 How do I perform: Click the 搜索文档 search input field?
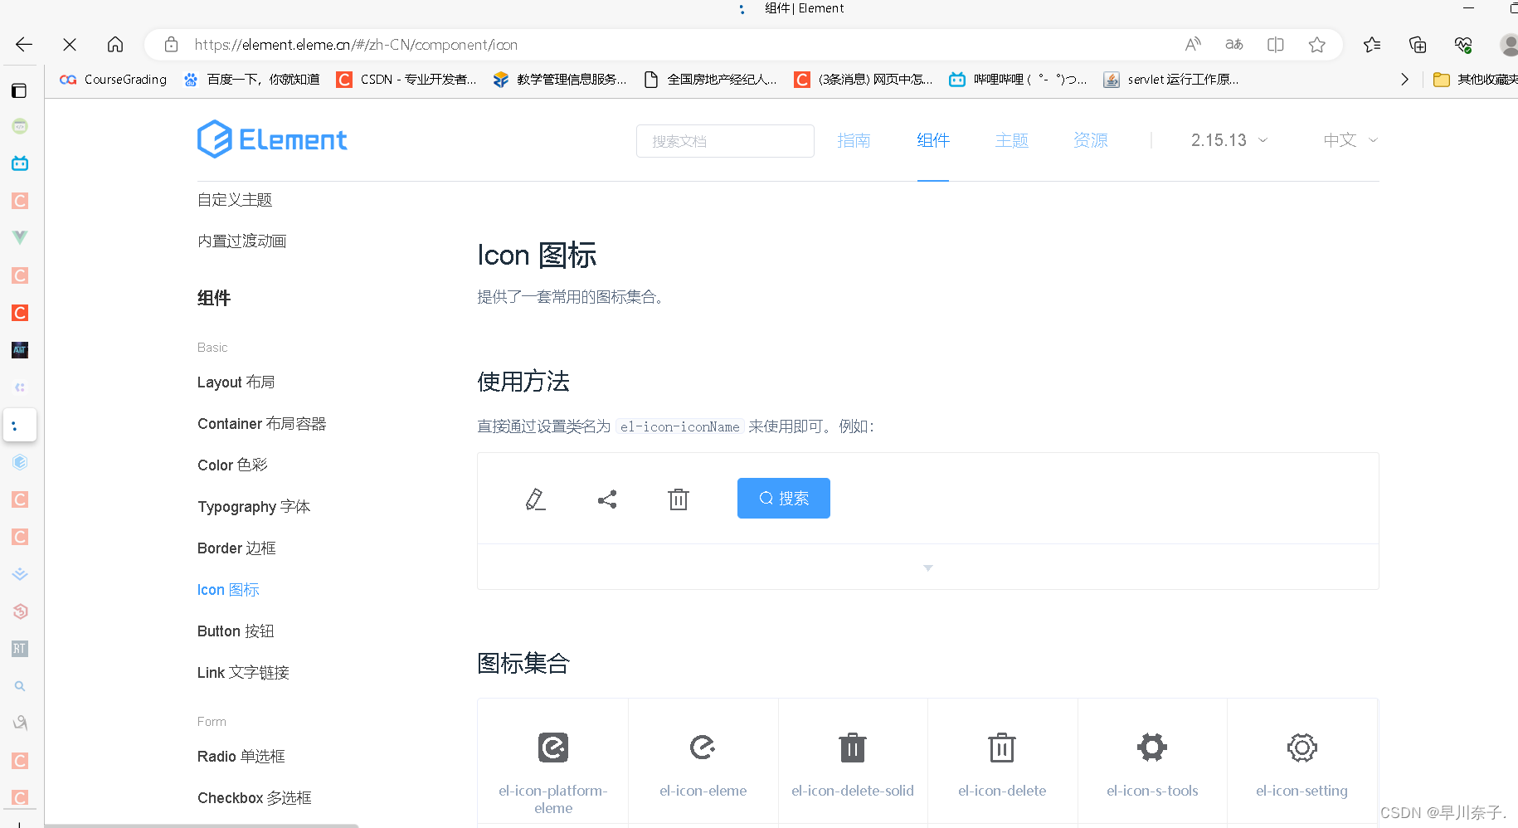click(724, 140)
